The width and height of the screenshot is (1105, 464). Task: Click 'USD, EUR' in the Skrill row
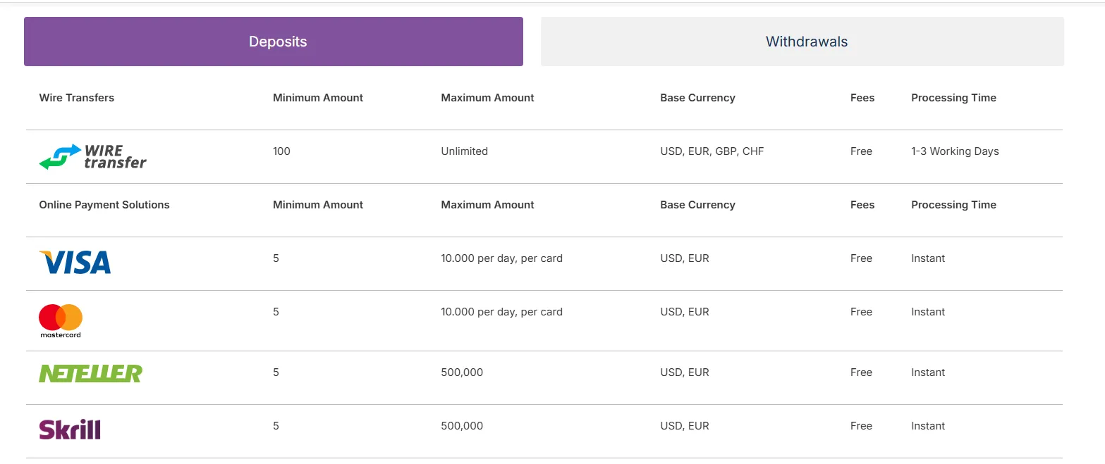pos(685,426)
